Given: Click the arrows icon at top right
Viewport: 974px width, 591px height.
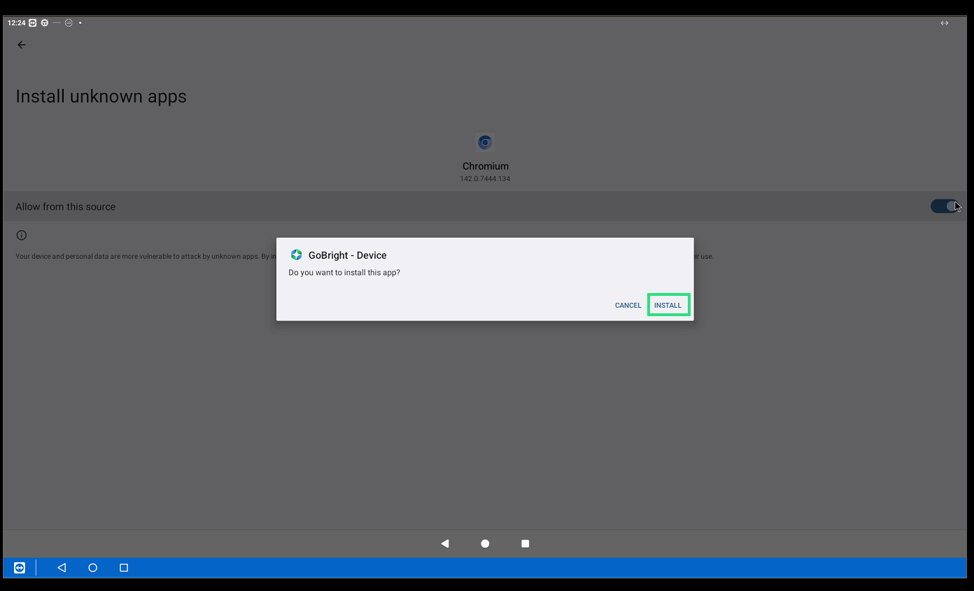Looking at the screenshot, I should [x=945, y=23].
